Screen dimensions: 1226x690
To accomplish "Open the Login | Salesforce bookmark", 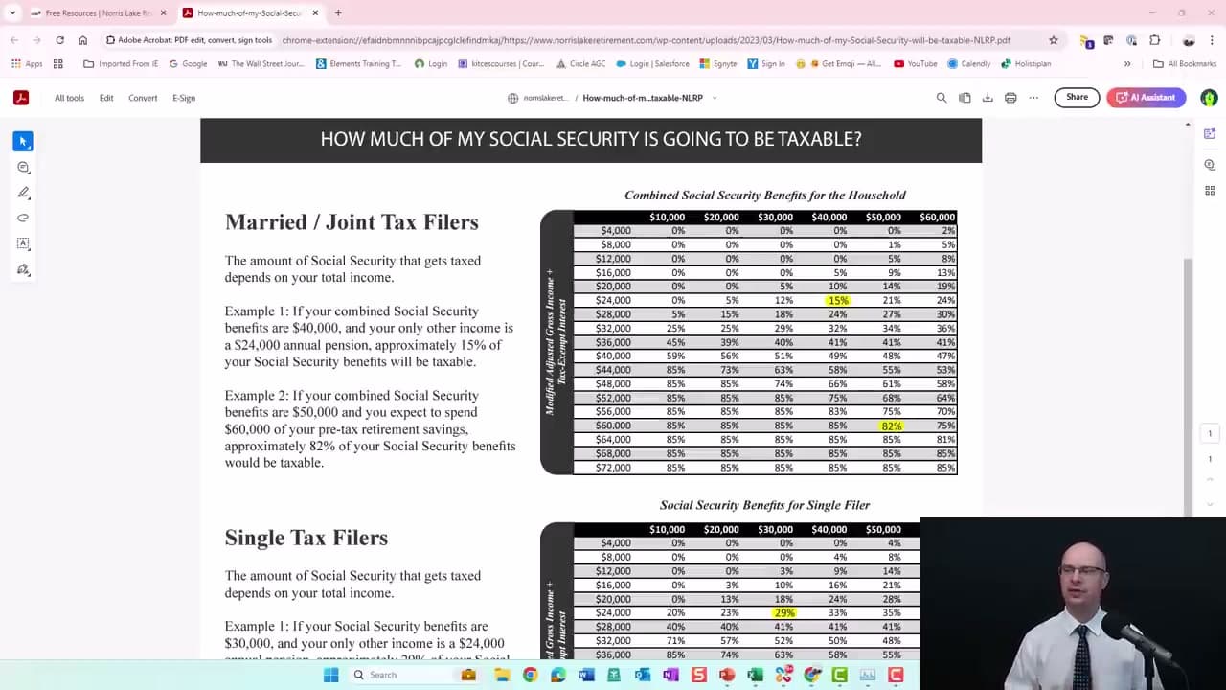I will click(x=652, y=63).
